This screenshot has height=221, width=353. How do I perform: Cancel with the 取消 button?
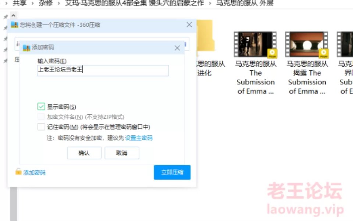pyautogui.click(x=122, y=153)
